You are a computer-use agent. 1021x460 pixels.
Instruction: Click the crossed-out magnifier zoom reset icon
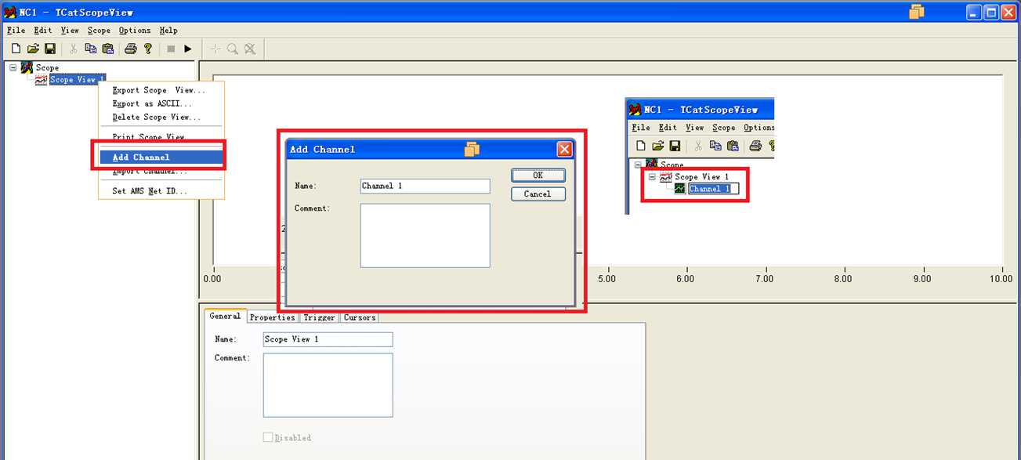250,49
